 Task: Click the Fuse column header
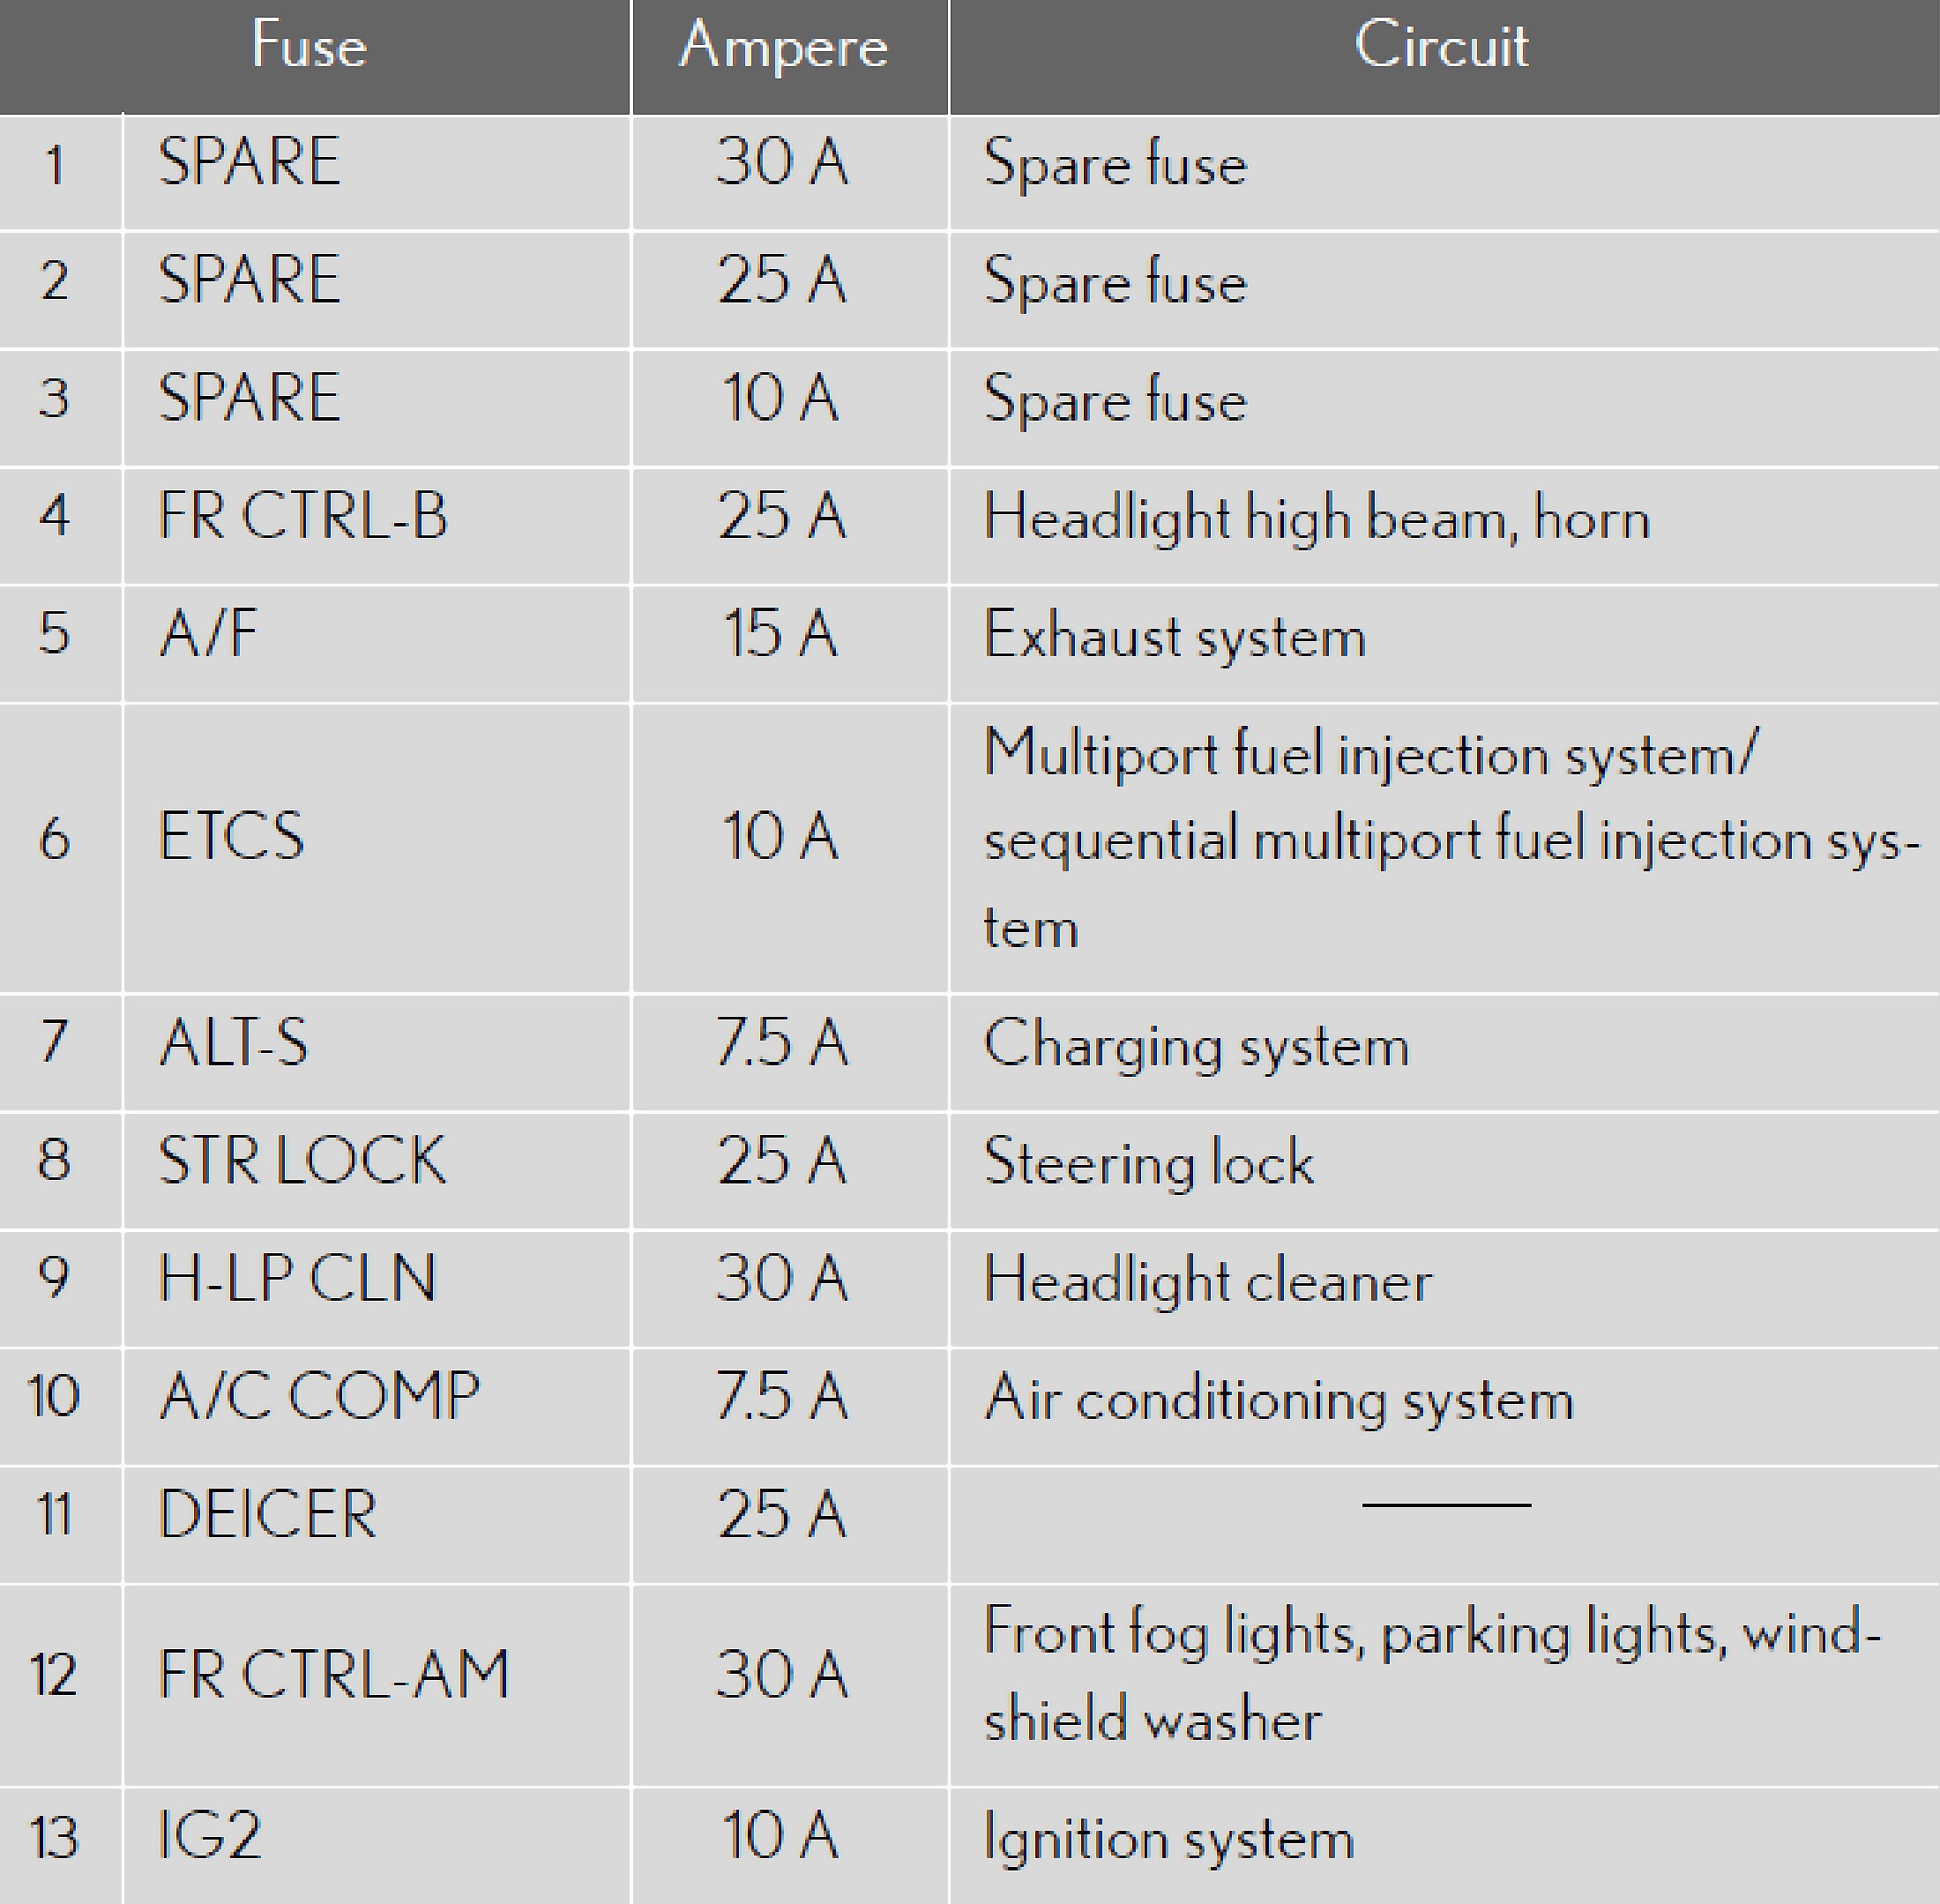click(309, 46)
